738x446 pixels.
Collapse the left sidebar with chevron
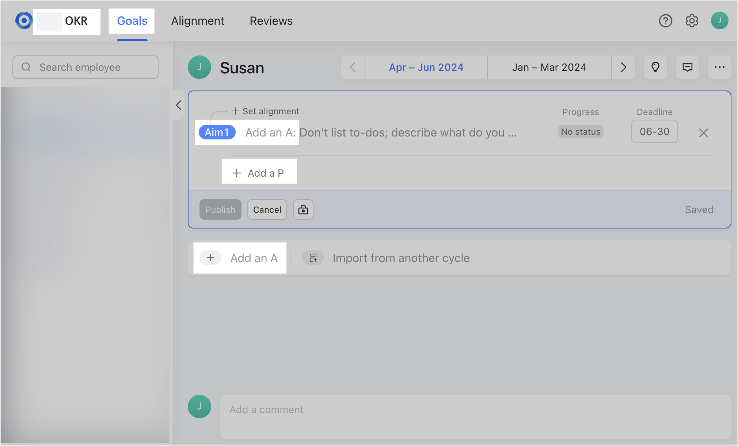click(x=179, y=105)
